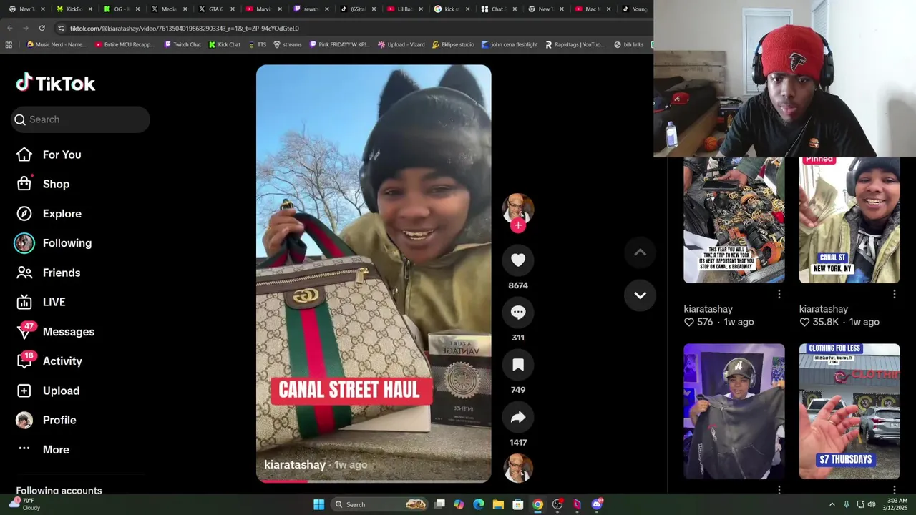
Task: Click the TikTok logo
Action: coord(55,83)
